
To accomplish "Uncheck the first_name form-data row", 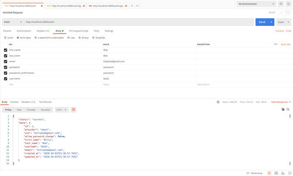I will 6,50.
